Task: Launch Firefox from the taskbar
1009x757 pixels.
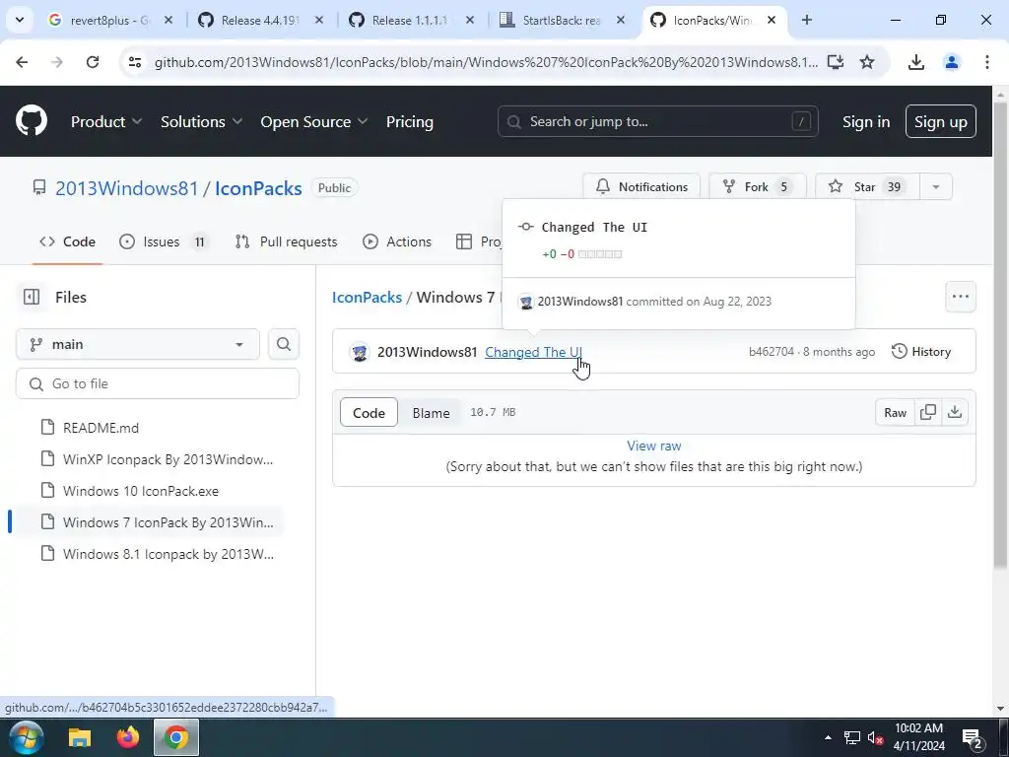Action: pos(128,737)
